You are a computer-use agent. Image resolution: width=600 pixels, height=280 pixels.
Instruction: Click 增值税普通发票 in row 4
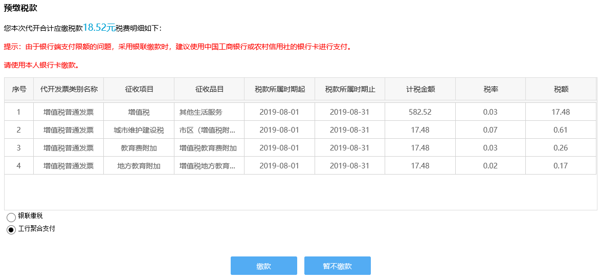pos(69,166)
